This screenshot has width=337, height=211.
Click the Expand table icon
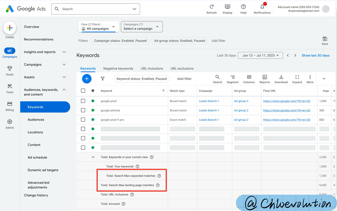(x=297, y=77)
